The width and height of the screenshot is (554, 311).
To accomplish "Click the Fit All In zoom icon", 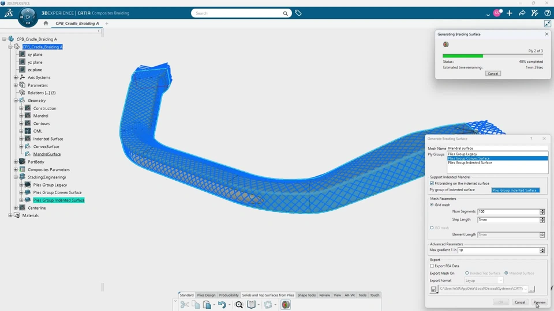I will [x=239, y=305].
